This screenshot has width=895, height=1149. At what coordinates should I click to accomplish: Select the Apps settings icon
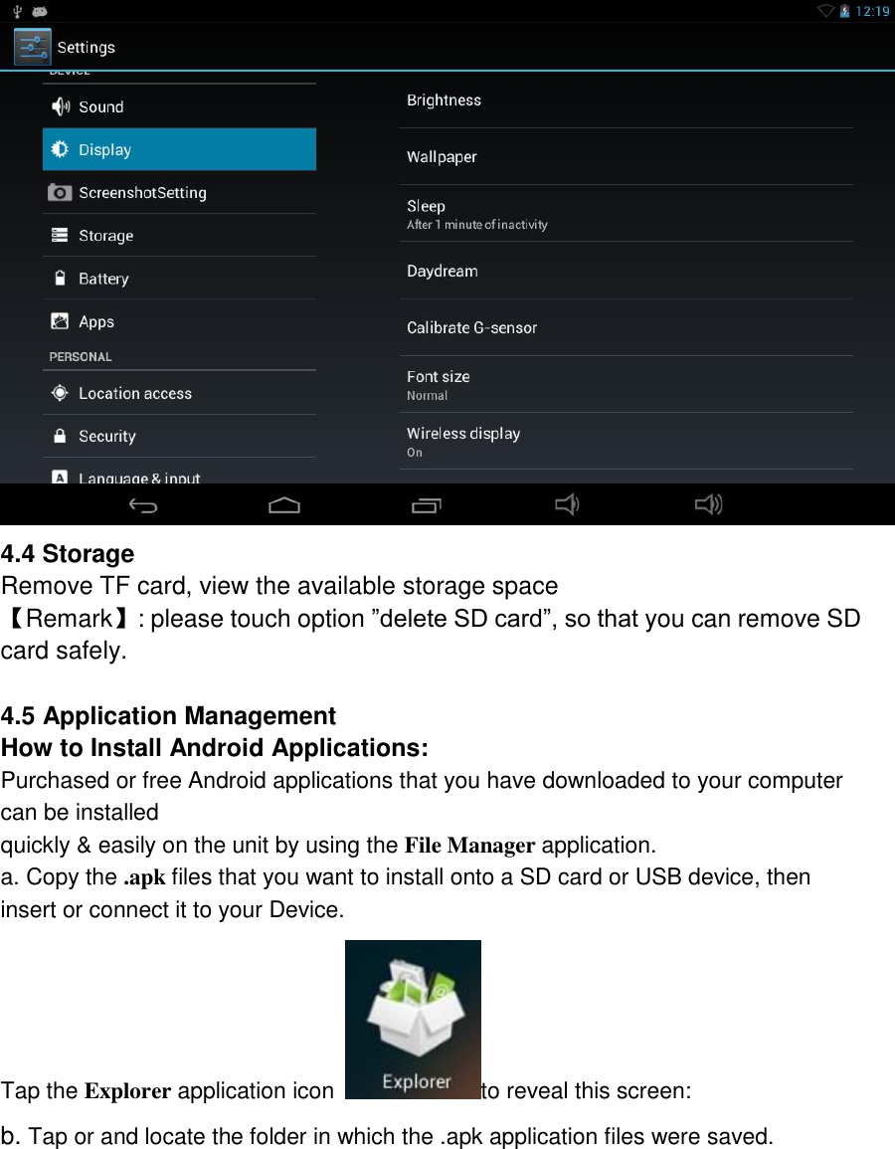(60, 321)
